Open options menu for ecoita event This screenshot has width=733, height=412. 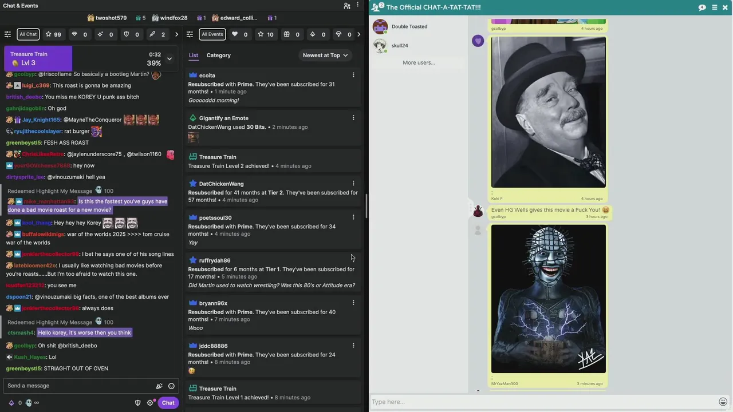coord(353,75)
